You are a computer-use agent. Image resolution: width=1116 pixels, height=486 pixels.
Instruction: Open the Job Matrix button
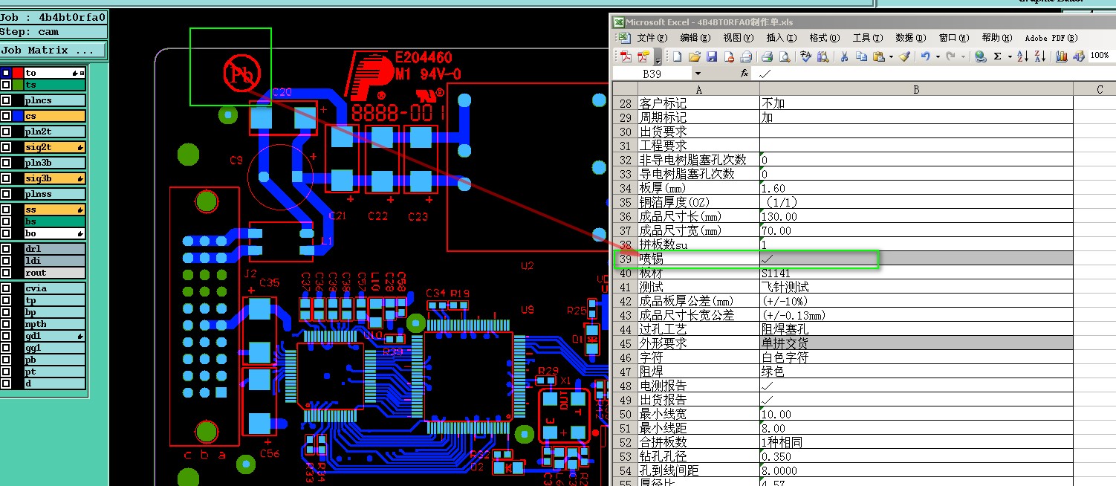coord(53,51)
